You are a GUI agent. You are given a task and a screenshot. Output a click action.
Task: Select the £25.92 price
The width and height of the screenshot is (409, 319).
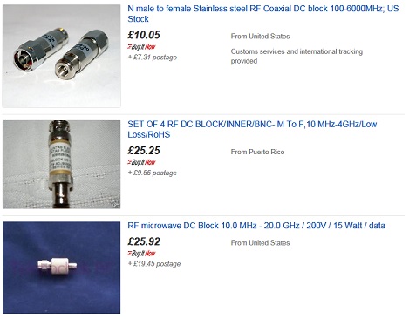tap(144, 241)
